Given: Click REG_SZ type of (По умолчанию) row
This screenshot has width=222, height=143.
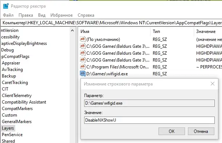Looking at the screenshot, I should pos(160,39).
